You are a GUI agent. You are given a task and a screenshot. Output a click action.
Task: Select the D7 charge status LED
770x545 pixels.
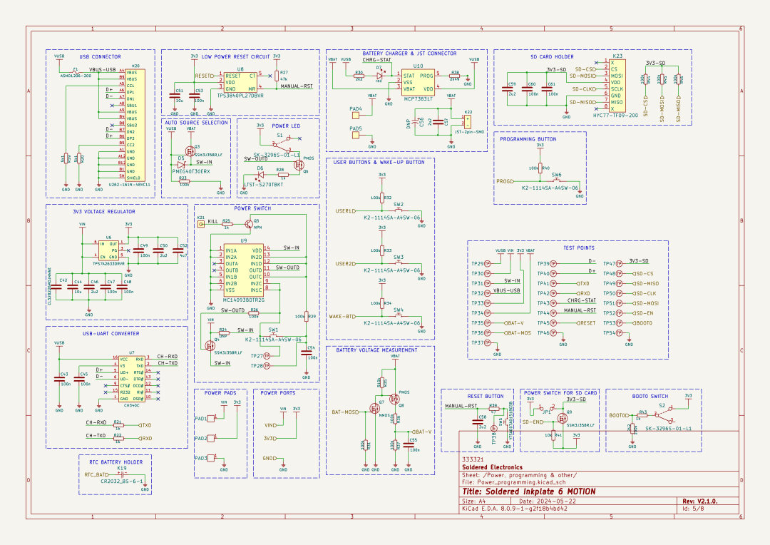point(379,76)
